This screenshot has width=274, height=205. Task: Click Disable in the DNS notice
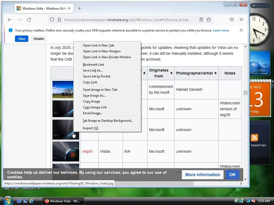39,39
